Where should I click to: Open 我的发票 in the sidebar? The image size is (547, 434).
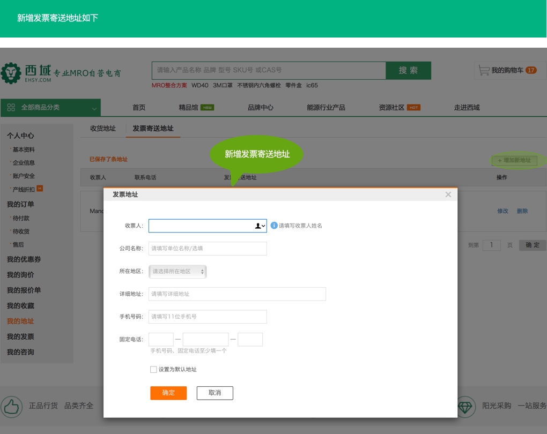pyautogui.click(x=20, y=336)
